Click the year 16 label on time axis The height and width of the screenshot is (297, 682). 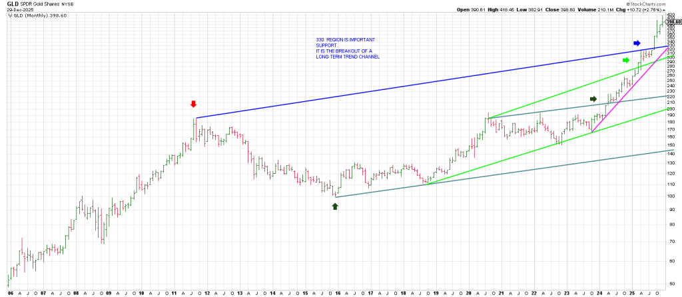point(338,292)
